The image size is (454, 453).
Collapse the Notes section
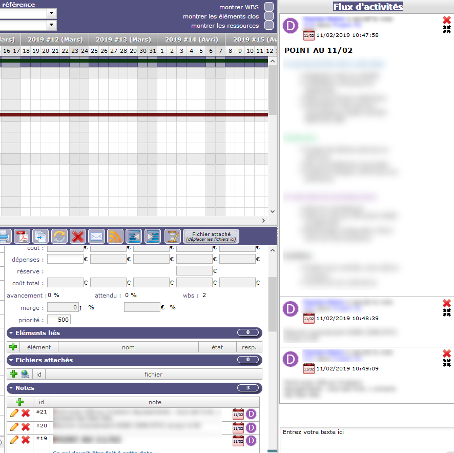11,388
